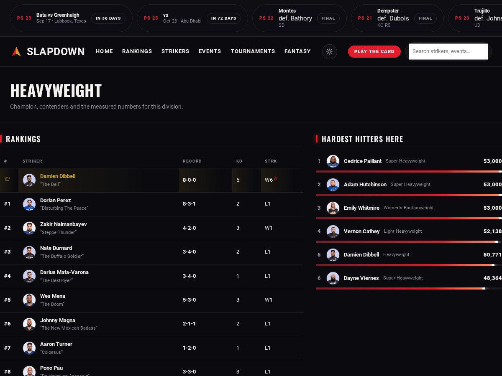This screenshot has width=502, height=376.
Task: Click the FINAL badge on Montes def. Bathory
Action: (x=328, y=18)
